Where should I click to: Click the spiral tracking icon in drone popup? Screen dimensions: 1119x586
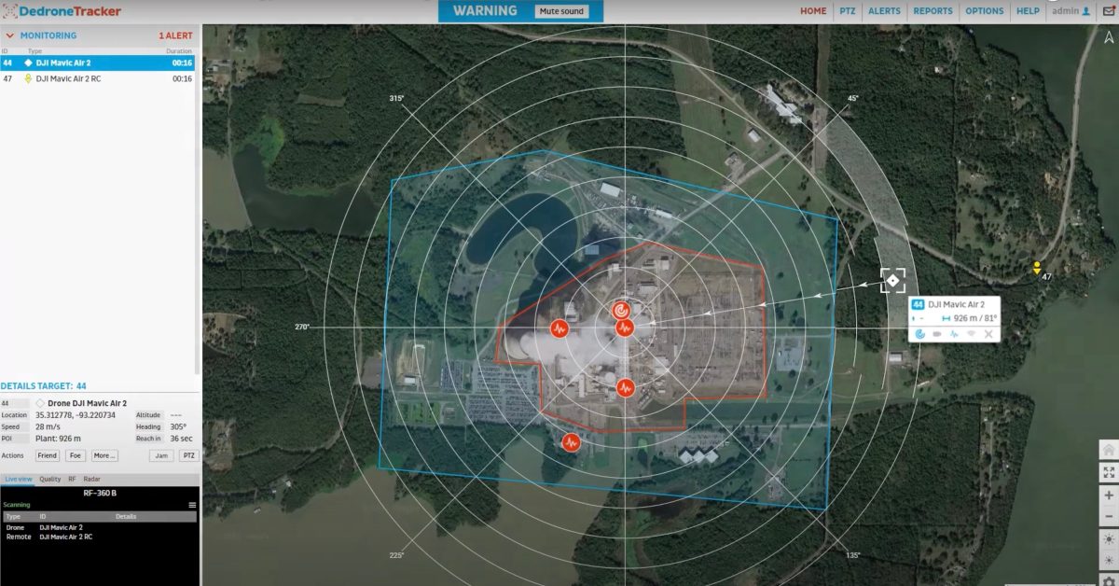919,334
